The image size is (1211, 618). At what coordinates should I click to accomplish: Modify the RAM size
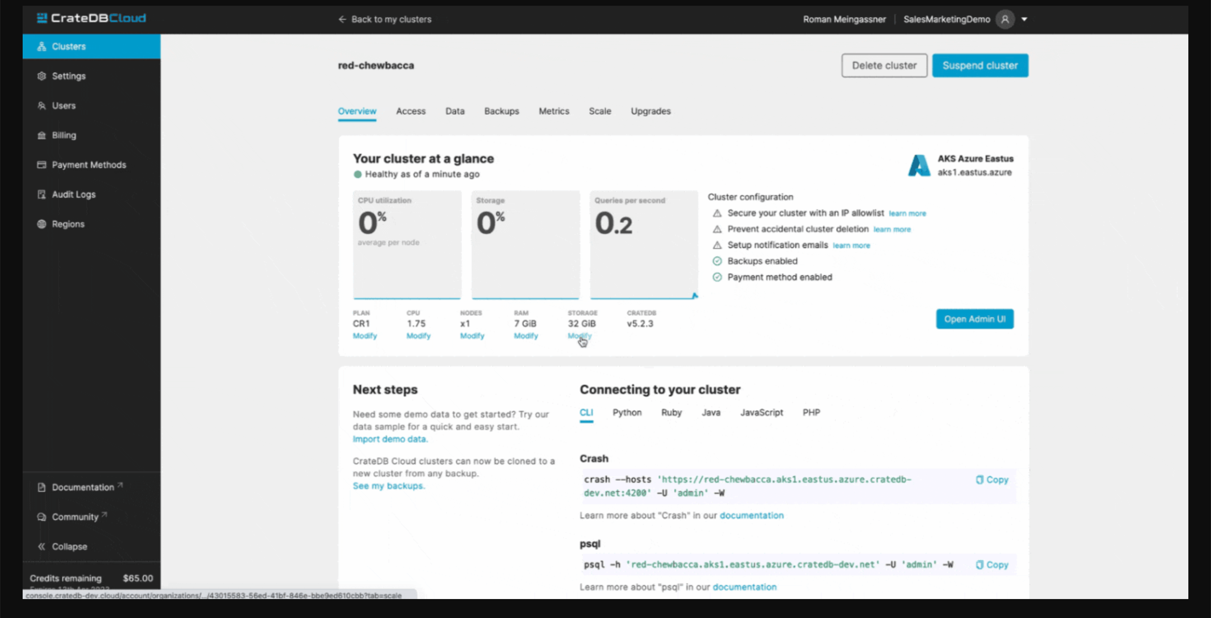tap(526, 336)
